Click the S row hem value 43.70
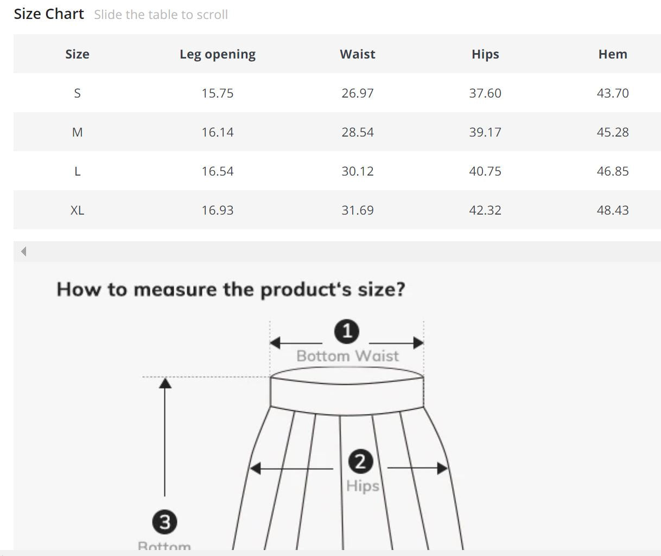The height and width of the screenshot is (556, 661). tap(613, 93)
